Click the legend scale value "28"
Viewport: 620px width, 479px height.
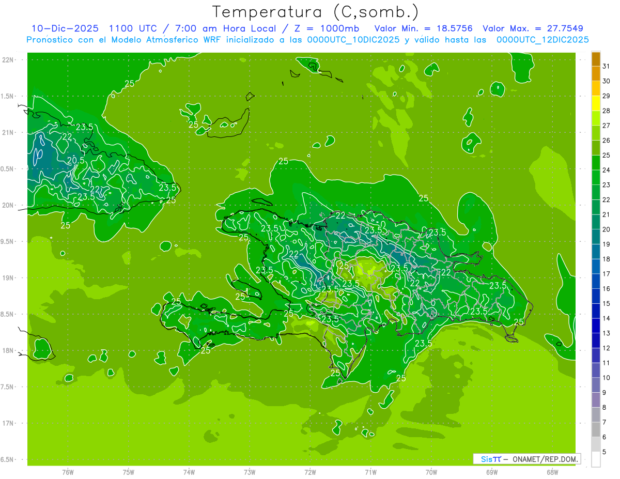pyautogui.click(x=607, y=111)
